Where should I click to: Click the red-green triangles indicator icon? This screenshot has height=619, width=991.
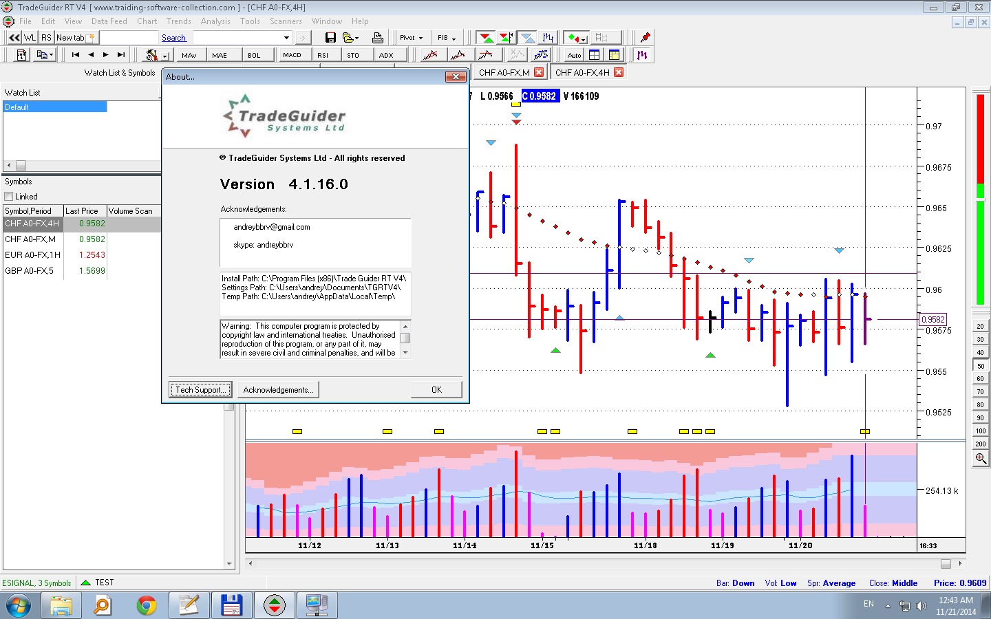click(485, 38)
